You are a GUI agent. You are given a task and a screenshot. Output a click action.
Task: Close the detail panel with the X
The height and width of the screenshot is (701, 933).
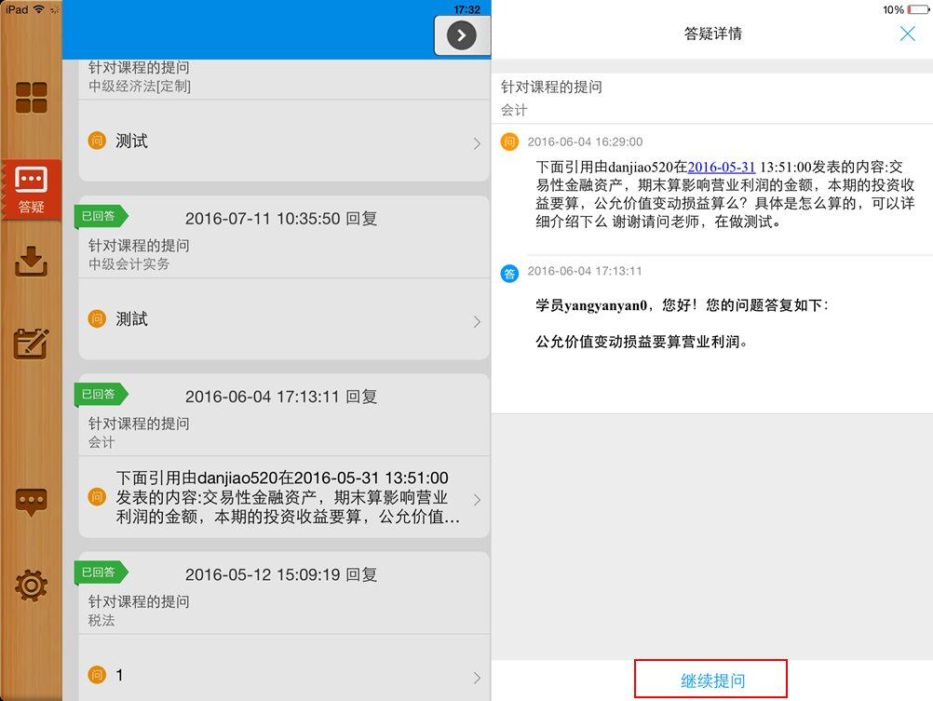click(x=906, y=34)
